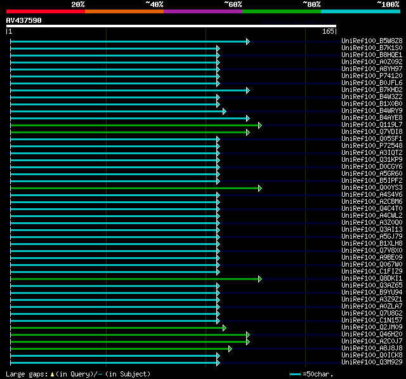Click the cyan arrowhead of the B4WRY9 alignment

224,111
